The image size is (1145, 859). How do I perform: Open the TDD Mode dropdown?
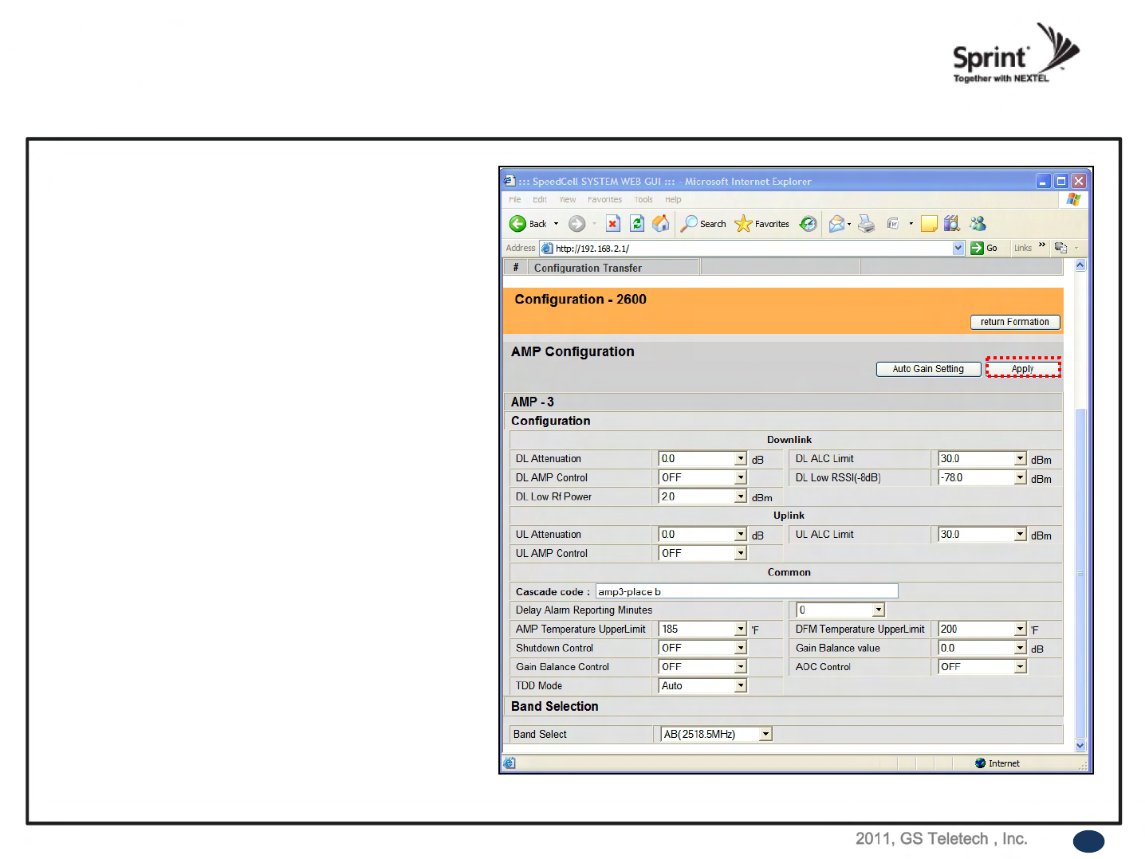(741, 686)
